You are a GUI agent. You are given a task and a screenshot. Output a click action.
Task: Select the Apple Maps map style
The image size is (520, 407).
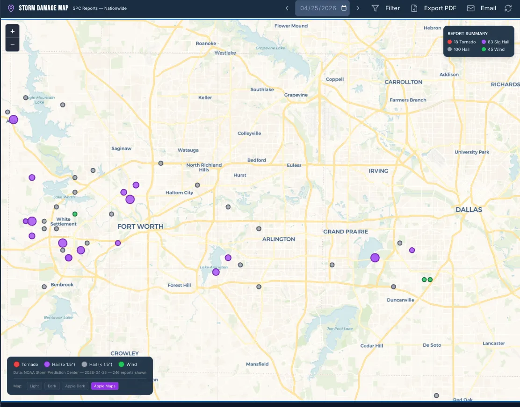pyautogui.click(x=104, y=386)
